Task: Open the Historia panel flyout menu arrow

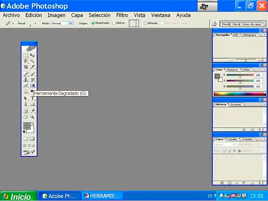Action: [x=265, y=104]
